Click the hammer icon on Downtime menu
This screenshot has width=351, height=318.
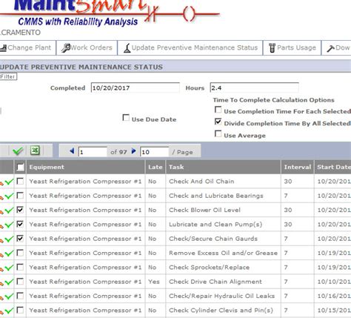pos(331,48)
